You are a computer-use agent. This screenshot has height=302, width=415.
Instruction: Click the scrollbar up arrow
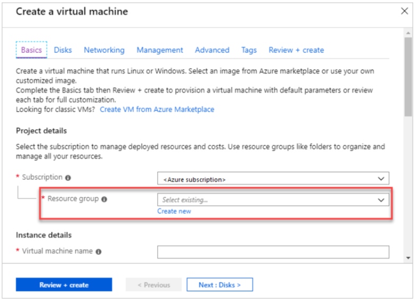(x=408, y=33)
